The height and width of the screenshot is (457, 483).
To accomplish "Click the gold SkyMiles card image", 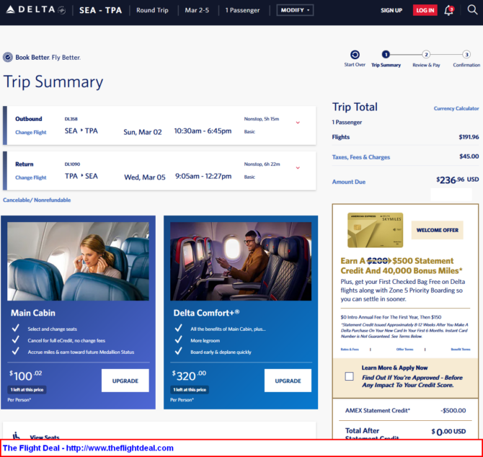I will (x=375, y=230).
